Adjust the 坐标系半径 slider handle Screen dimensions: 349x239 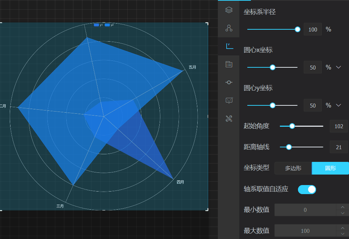click(x=297, y=29)
